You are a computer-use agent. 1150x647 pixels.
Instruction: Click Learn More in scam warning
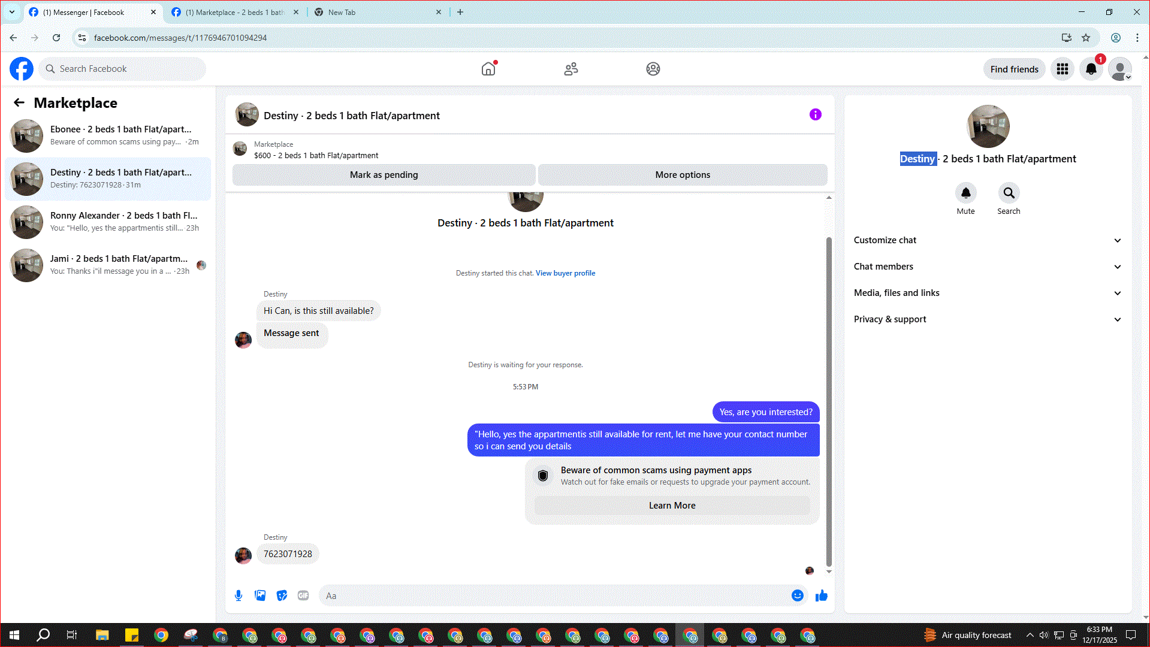(672, 506)
